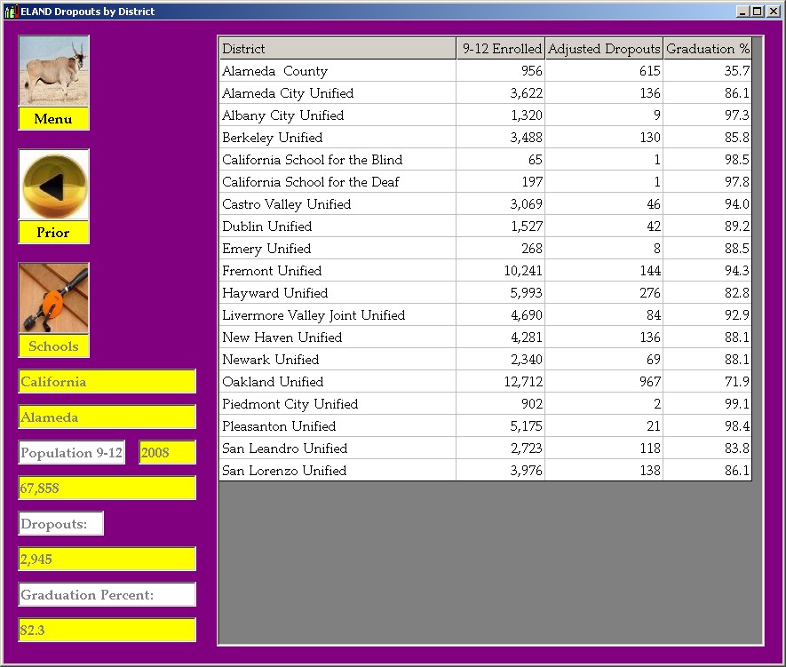Click the golden back-arrow Prior icon

[x=53, y=186]
